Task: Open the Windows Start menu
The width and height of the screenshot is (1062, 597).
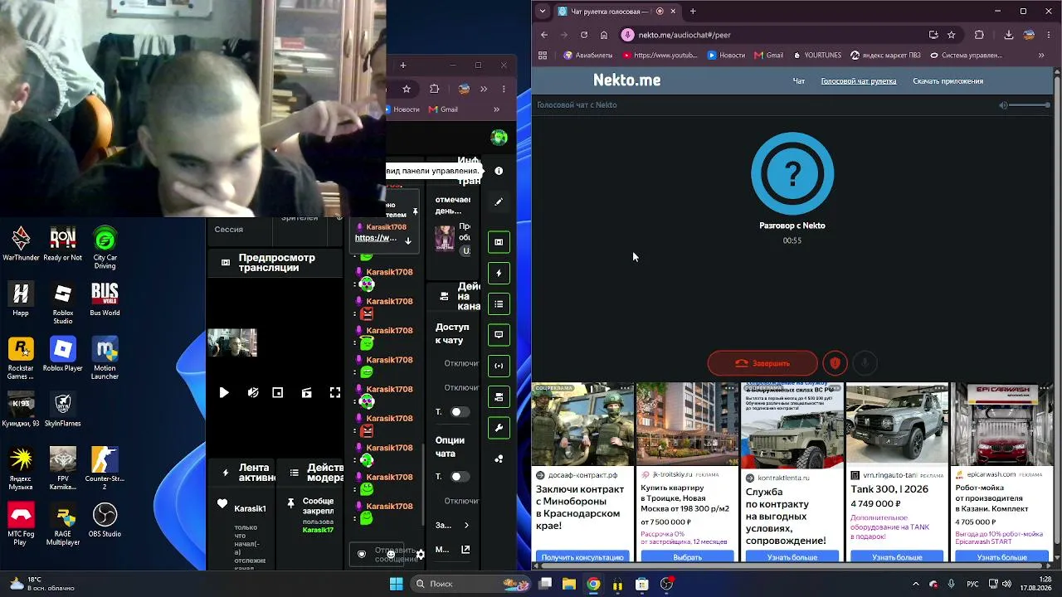Action: 396,584
